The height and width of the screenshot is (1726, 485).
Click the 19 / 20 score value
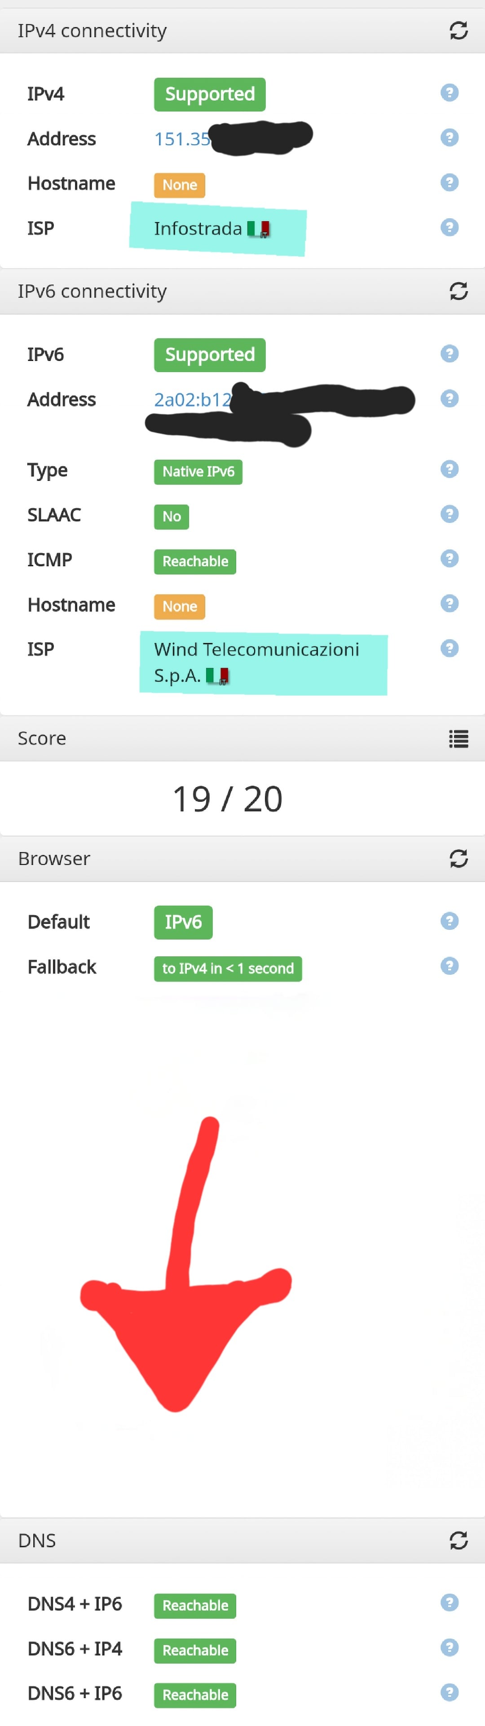click(228, 799)
